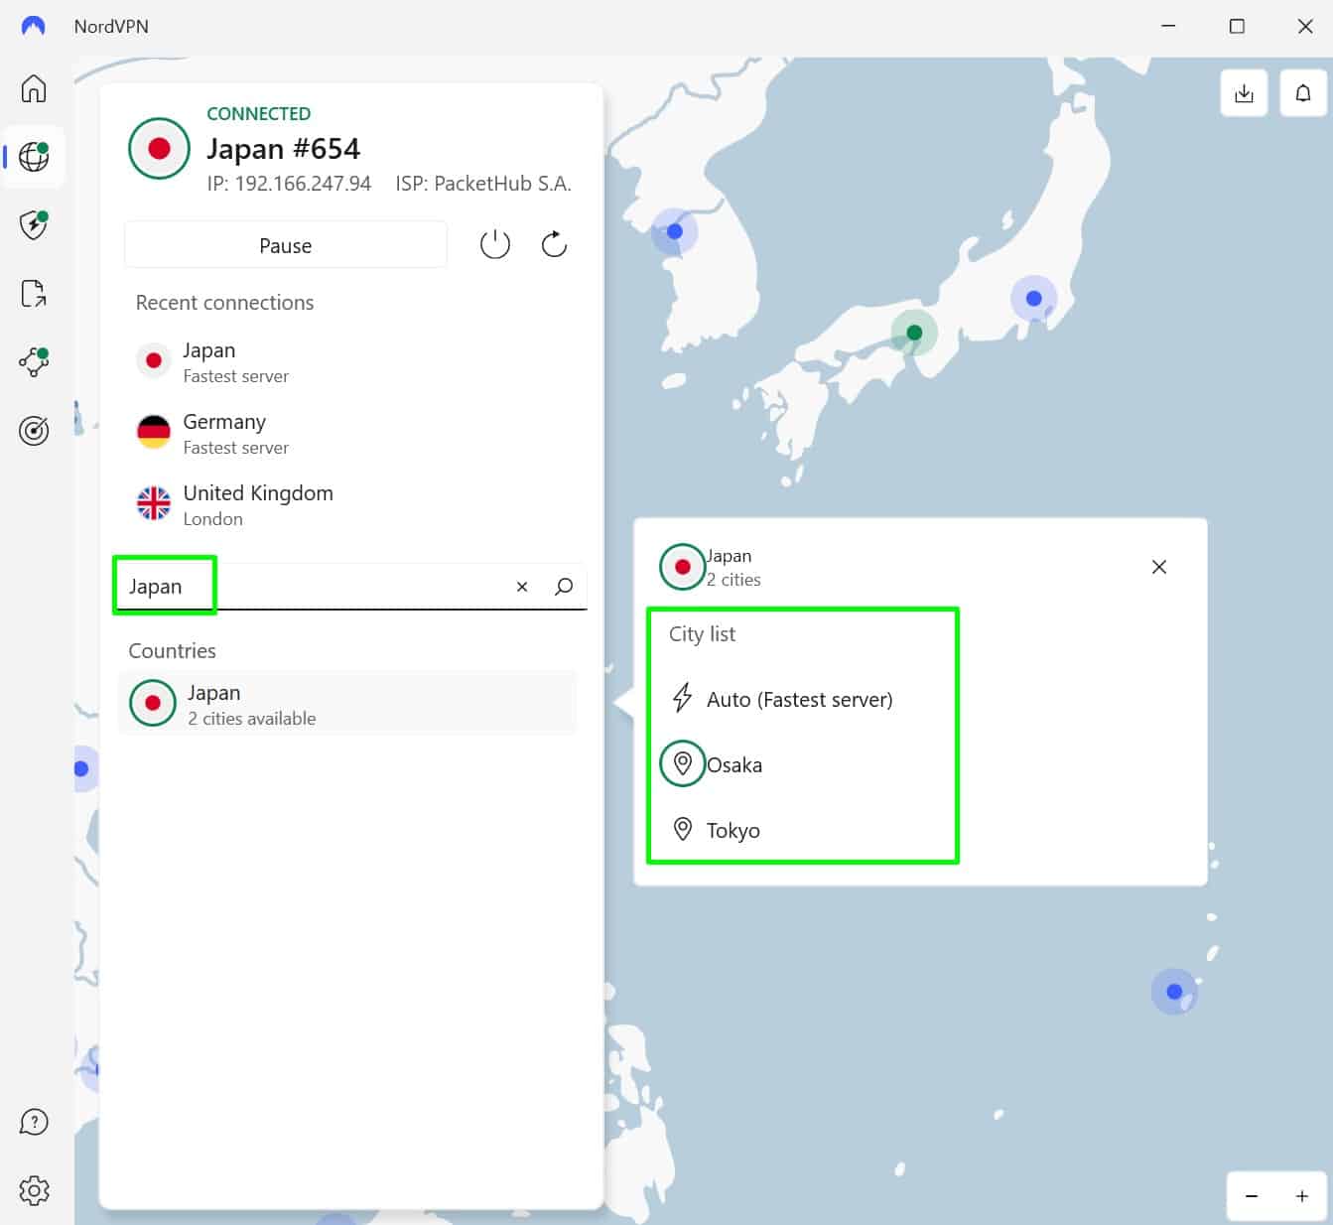Image resolution: width=1333 pixels, height=1225 pixels.
Task: Click the NordVPN logo in title bar
Action: 33,26
